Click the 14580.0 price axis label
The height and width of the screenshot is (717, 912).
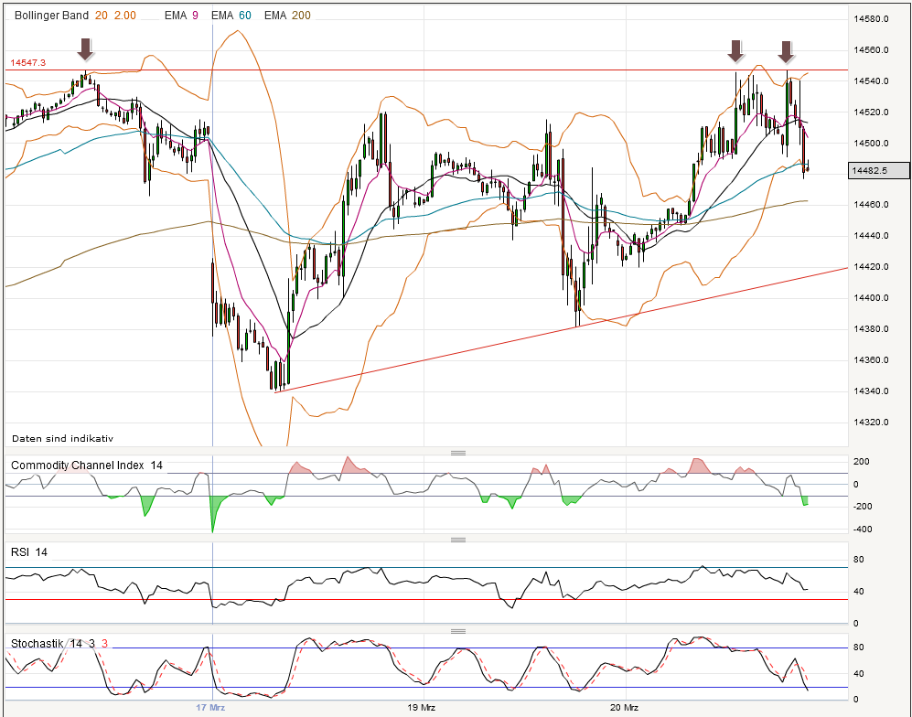click(871, 18)
